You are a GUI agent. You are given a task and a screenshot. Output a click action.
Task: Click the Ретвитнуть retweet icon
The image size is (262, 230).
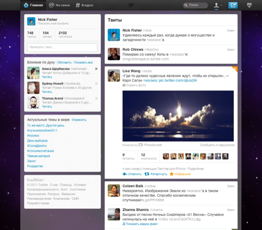coord(147,174)
